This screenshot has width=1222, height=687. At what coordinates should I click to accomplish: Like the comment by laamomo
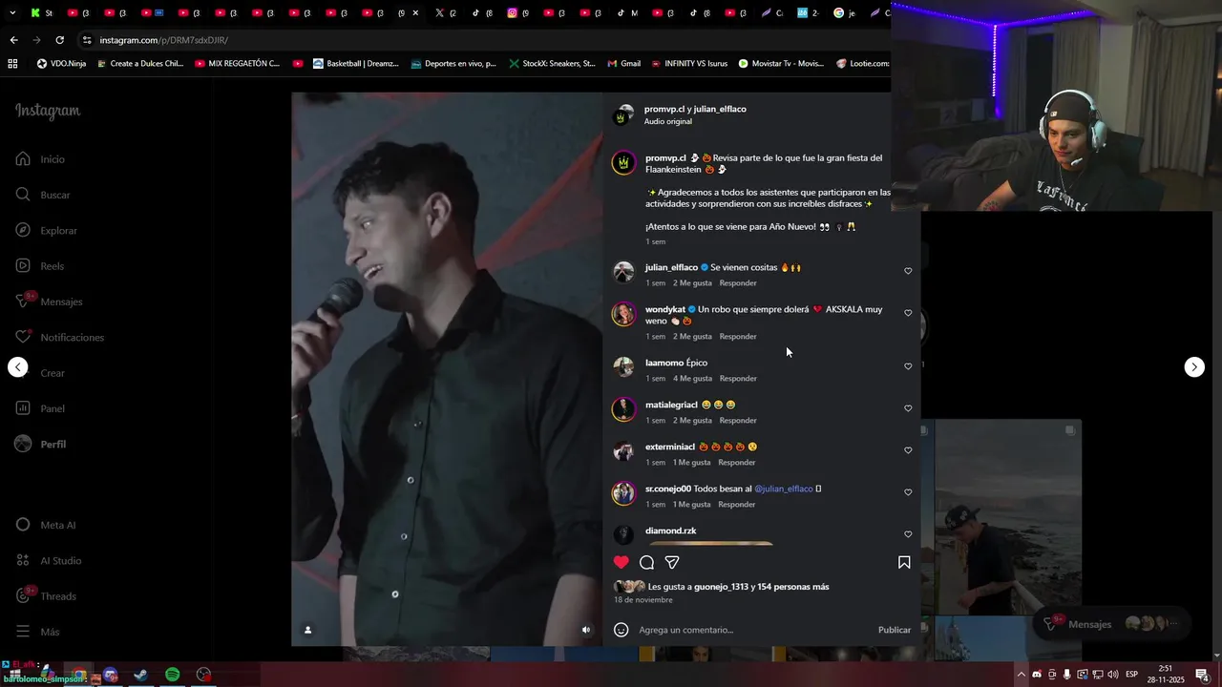[908, 366]
